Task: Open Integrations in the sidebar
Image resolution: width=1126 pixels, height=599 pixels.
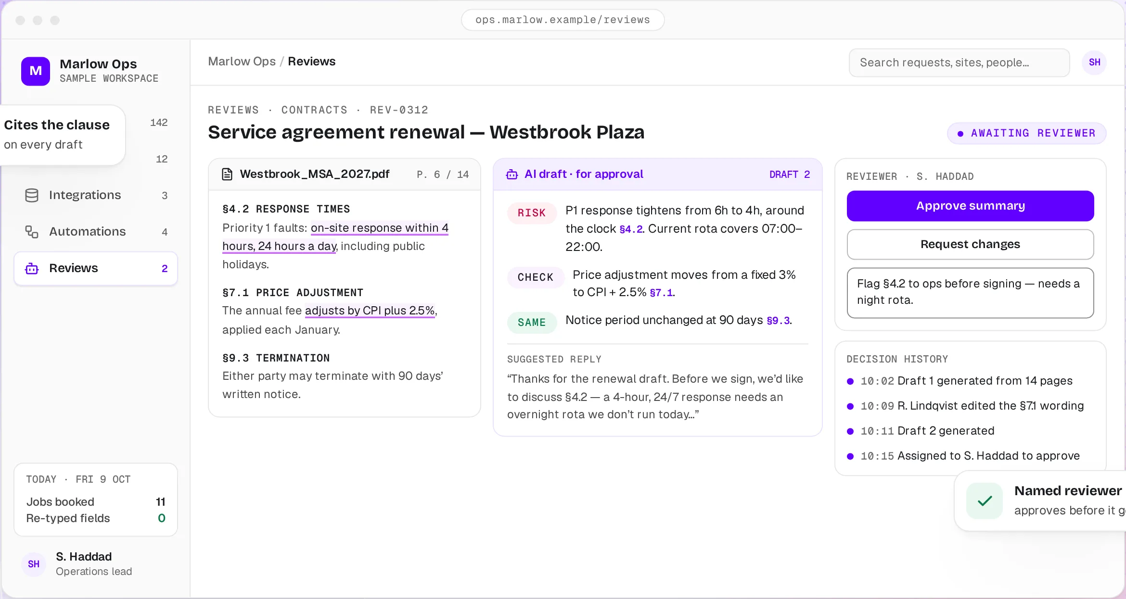Action: tap(96, 195)
